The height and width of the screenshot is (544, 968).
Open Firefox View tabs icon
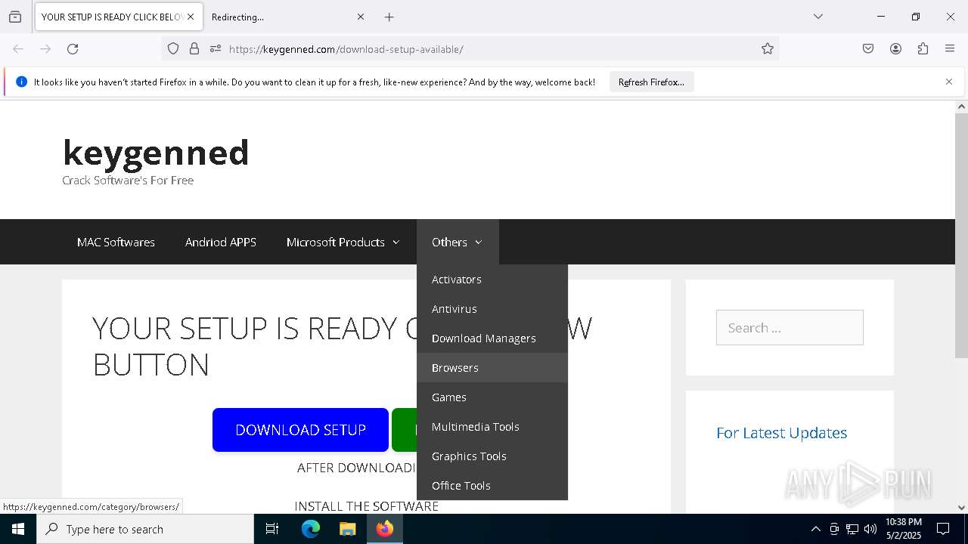(15, 17)
